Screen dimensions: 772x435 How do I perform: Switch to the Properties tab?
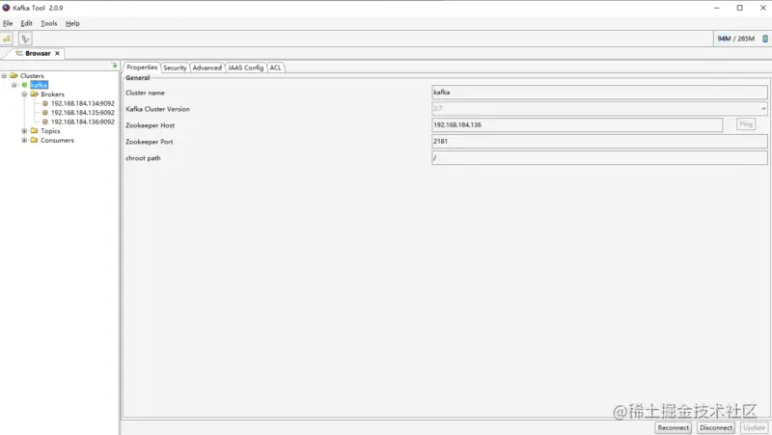(x=142, y=68)
